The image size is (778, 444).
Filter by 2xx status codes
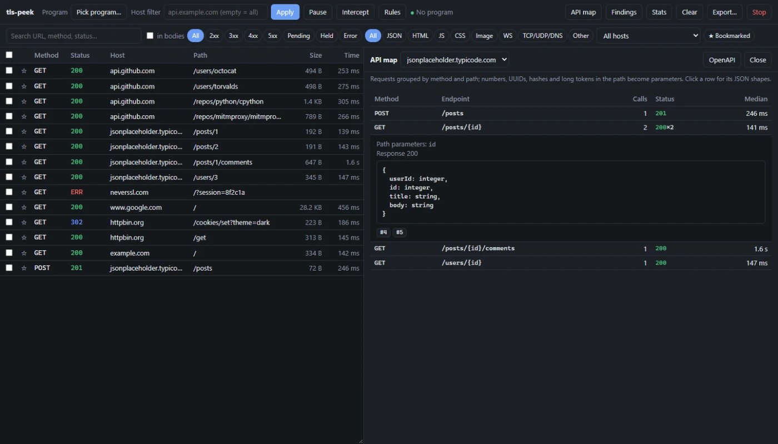click(x=214, y=36)
